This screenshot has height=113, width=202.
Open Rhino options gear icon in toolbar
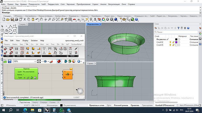click(124, 19)
